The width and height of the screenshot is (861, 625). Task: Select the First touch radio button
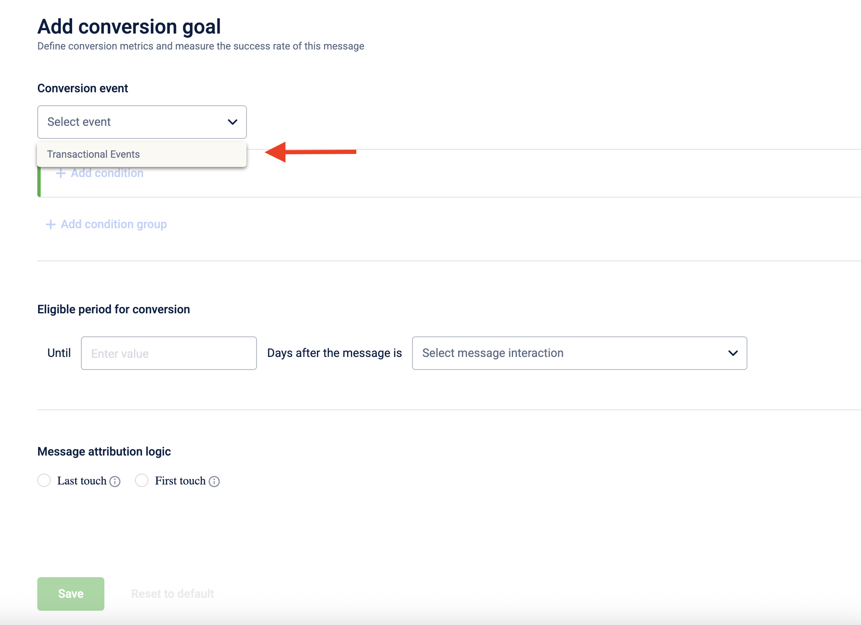pyautogui.click(x=142, y=480)
